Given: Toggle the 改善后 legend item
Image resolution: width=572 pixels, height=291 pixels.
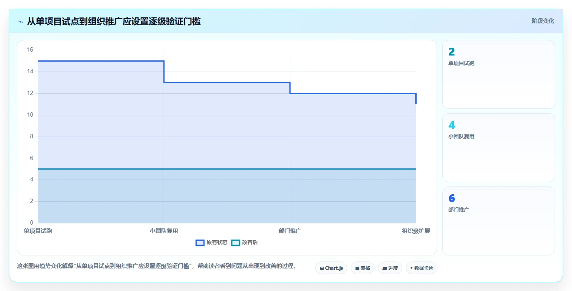Looking at the screenshot, I should pos(244,242).
